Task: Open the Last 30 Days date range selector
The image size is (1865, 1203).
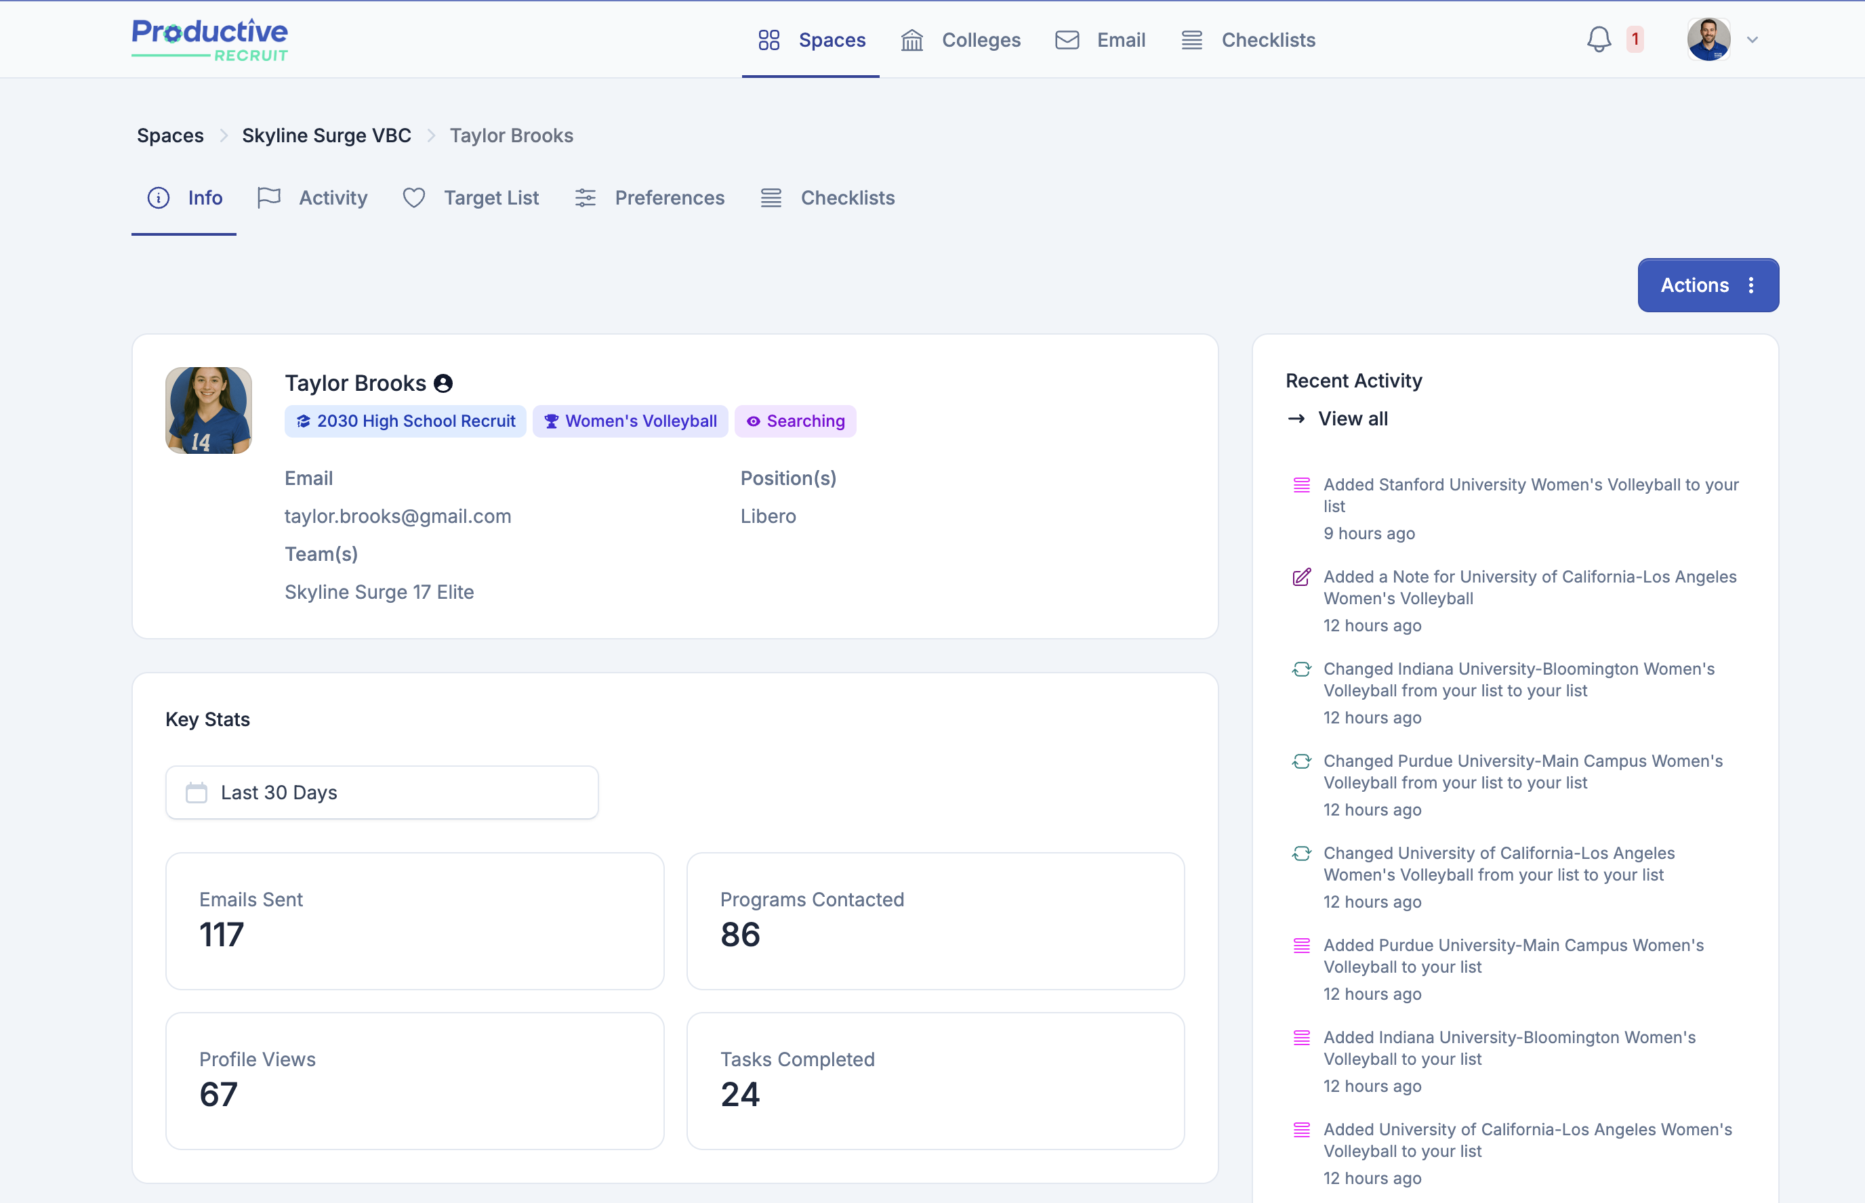Action: tap(382, 792)
